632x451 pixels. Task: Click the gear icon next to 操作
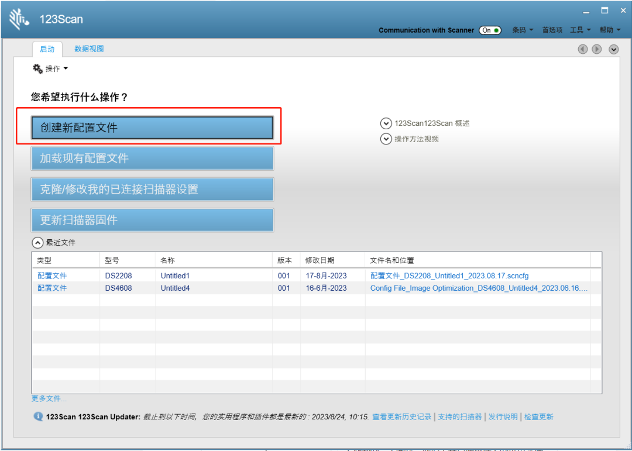[x=37, y=68]
